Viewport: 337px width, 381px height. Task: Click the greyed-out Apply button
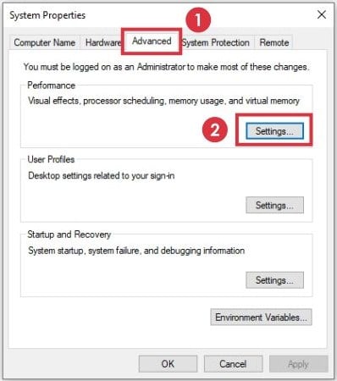tap(298, 364)
